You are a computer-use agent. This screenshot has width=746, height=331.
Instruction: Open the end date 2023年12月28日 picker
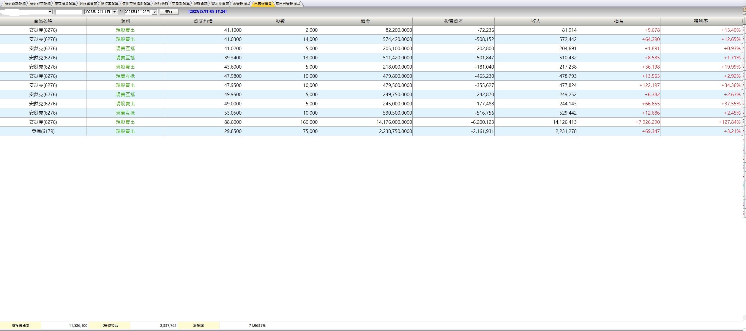(x=154, y=12)
